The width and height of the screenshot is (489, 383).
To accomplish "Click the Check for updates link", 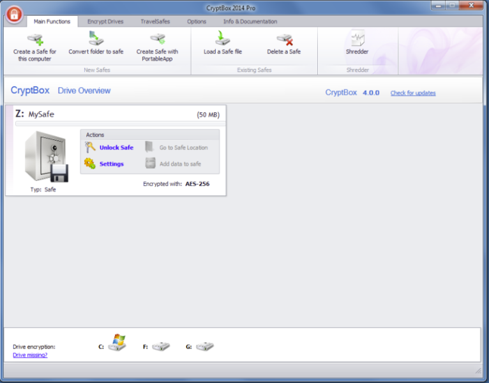I will click(413, 93).
